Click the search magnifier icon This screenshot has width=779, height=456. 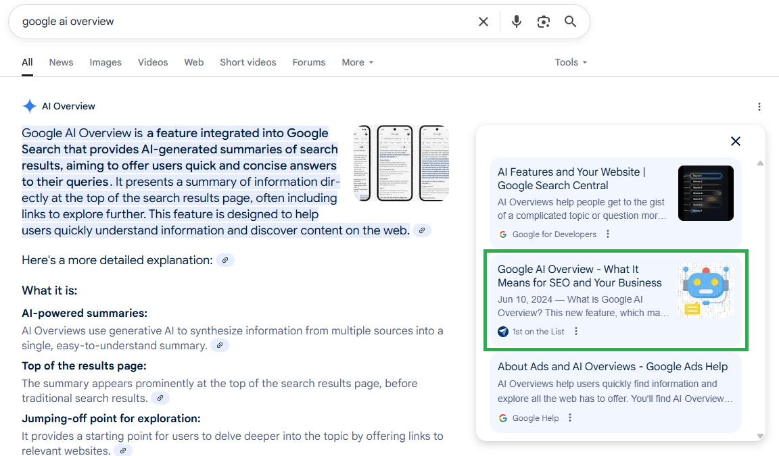tap(570, 21)
